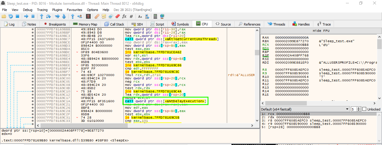Open the View menu

tap(15, 10)
